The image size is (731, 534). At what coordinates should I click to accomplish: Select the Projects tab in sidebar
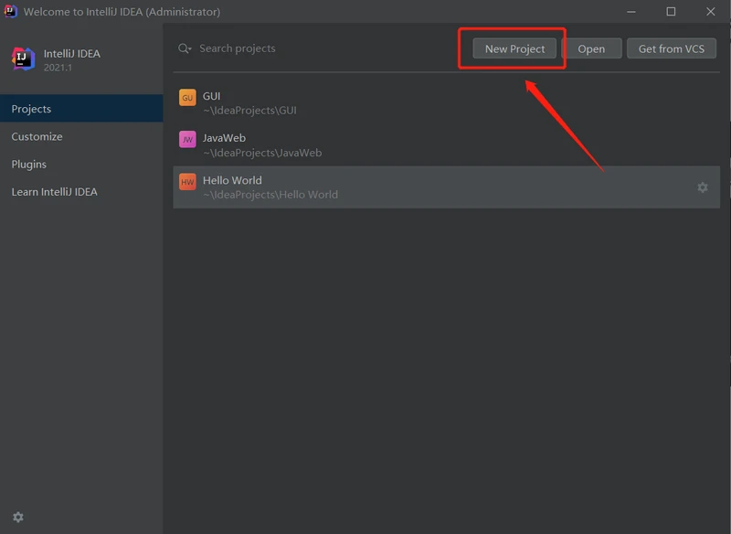pos(31,109)
